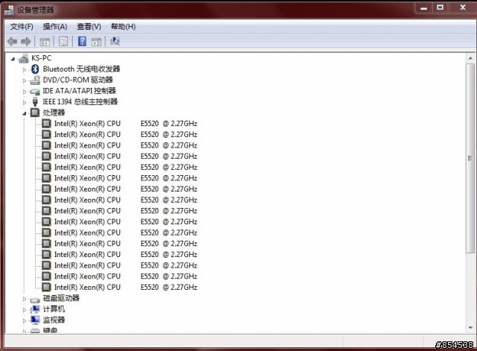Expand the 计算机 node

[25, 310]
